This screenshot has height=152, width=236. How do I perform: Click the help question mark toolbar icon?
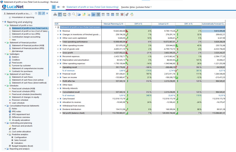pos(69,14)
